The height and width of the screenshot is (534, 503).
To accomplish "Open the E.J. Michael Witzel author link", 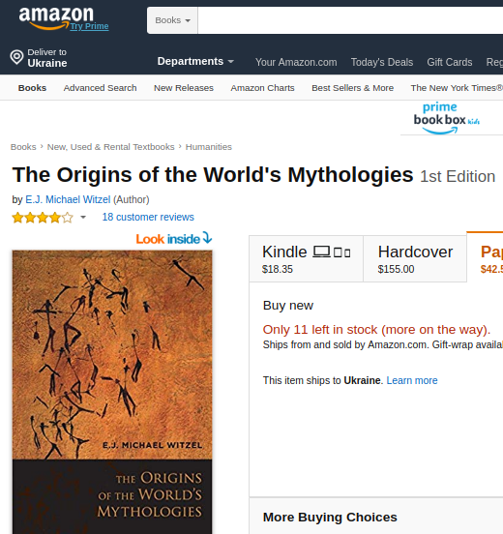I will click(x=68, y=199).
